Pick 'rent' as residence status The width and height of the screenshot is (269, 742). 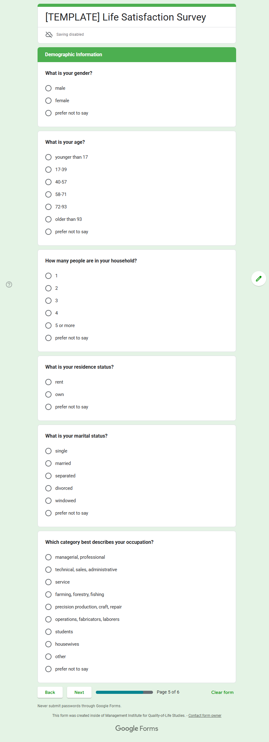pos(48,382)
